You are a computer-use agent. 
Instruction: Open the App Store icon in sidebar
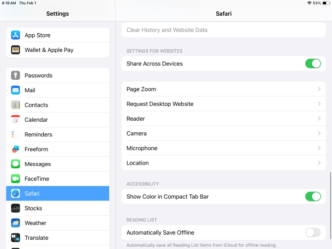coord(16,35)
